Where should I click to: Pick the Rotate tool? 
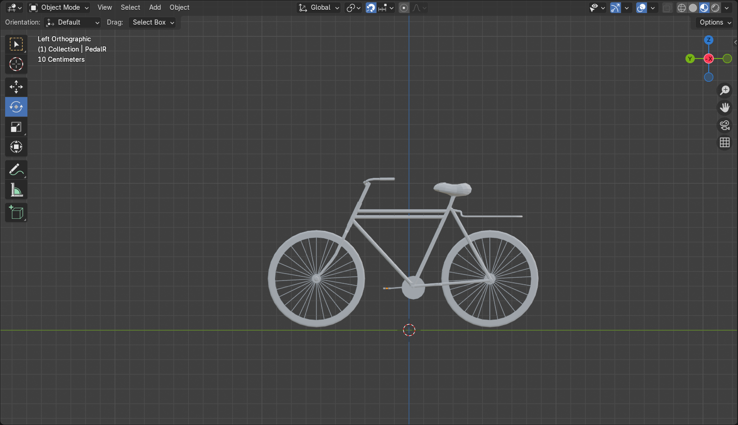pyautogui.click(x=16, y=107)
